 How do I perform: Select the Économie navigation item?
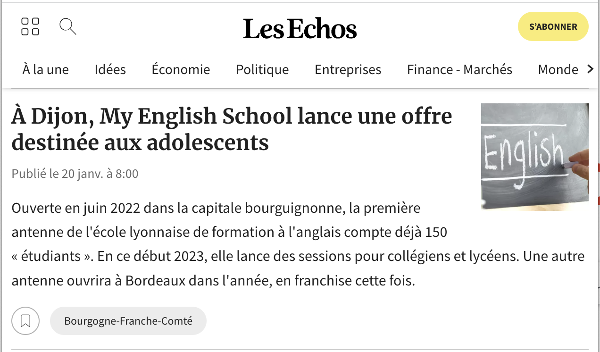coord(181,69)
